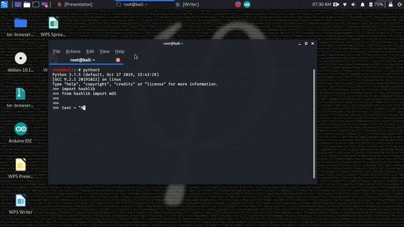Open the file manager panel launcher

tap(27, 4)
